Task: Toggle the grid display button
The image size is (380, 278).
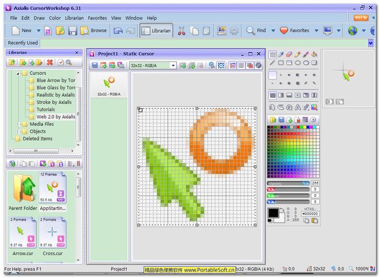Action: pyautogui.click(x=241, y=65)
